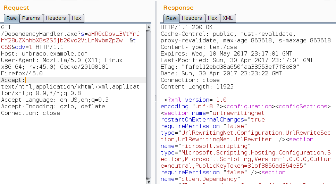Click the 'Connection: close' response header
The width and height of the screenshot is (336, 184).
[190, 80]
